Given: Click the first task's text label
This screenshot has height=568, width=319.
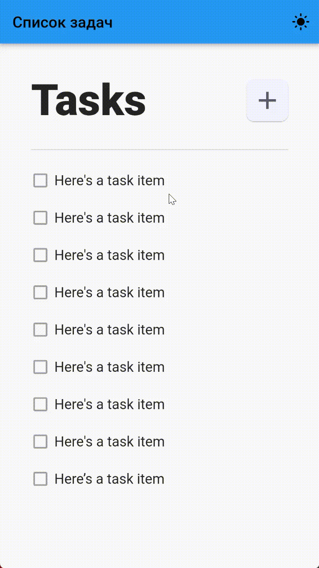Looking at the screenshot, I should click(x=109, y=180).
